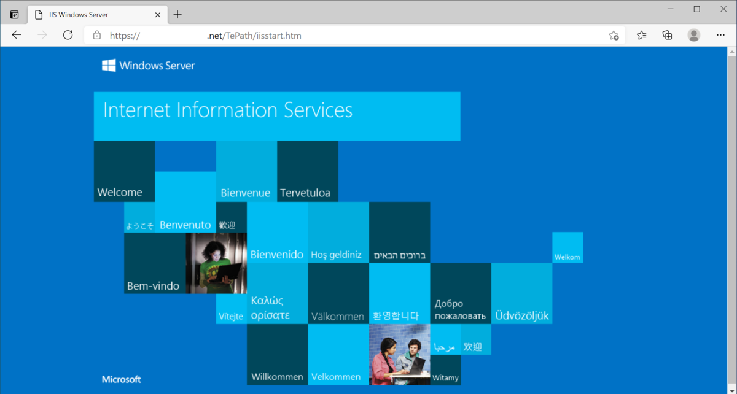Click the Velkommen tile

[338, 355]
